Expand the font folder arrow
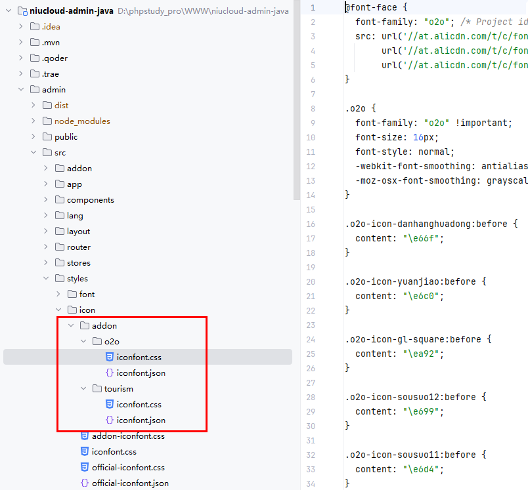The image size is (528, 490). [x=58, y=295]
